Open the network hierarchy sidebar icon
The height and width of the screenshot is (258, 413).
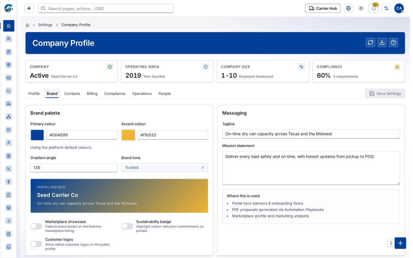click(9, 117)
